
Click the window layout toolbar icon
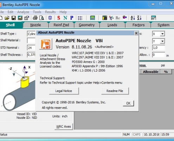pyautogui.click(x=153, y=18)
